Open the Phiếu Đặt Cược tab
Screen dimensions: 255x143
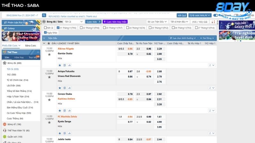[x=11, y=45]
